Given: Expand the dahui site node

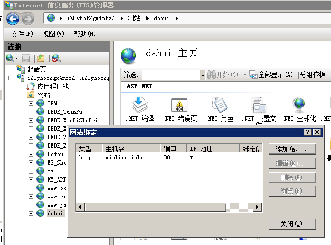Looking at the screenshot, I should click(31, 213).
